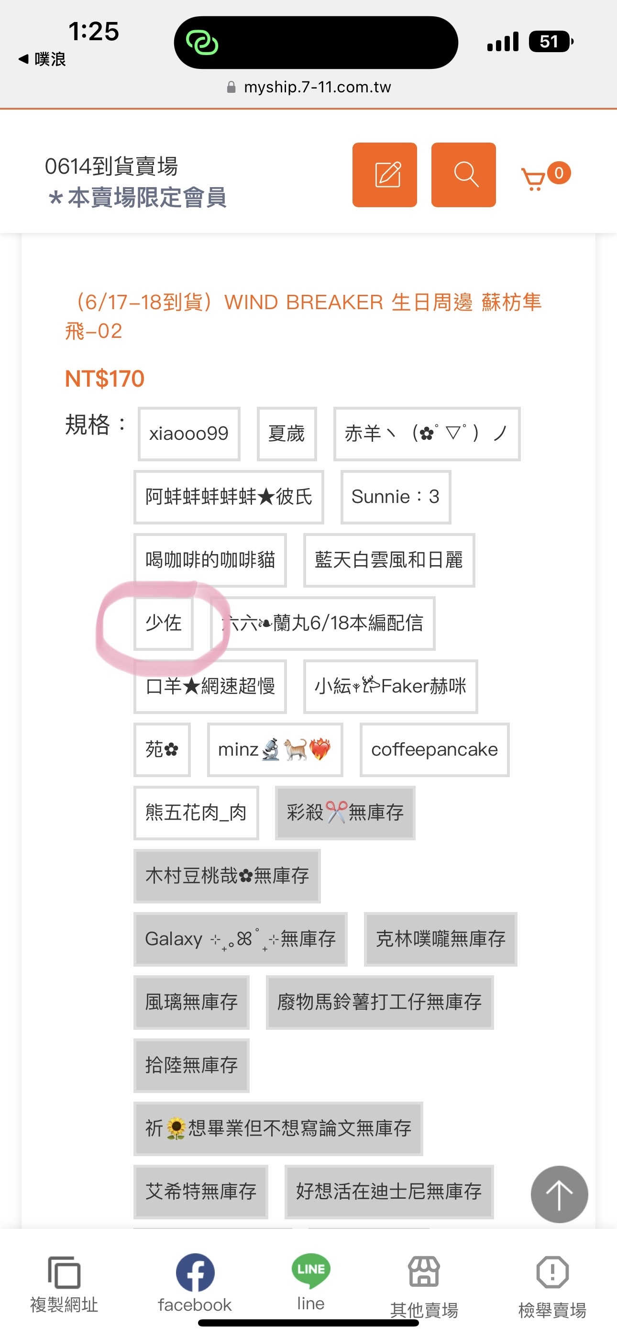The height and width of the screenshot is (1338, 617).
Task: Open the shopping cart icon
Action: 545,176
